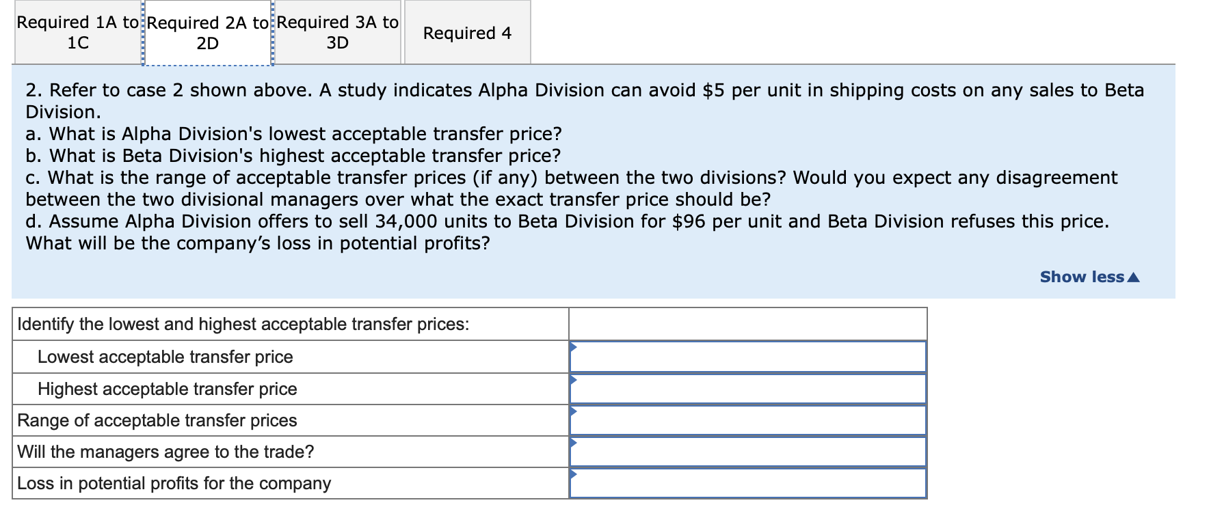Open the Required 3A to 3D tab
Viewport: 1209px width, 507px height.
(x=336, y=31)
